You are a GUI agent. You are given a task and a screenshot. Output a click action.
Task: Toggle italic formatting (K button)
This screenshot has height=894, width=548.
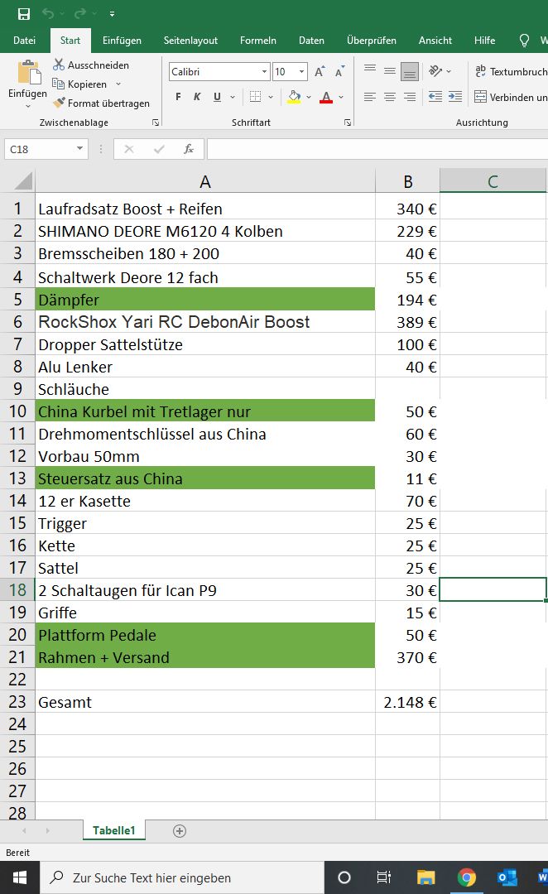click(x=197, y=97)
